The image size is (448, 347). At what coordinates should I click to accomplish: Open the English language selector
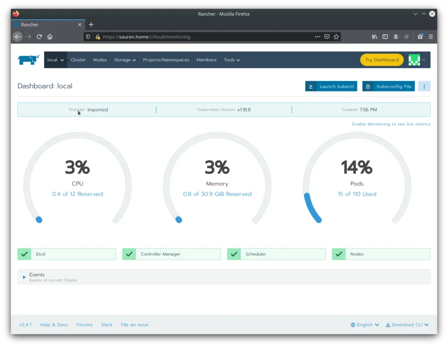(x=365, y=325)
